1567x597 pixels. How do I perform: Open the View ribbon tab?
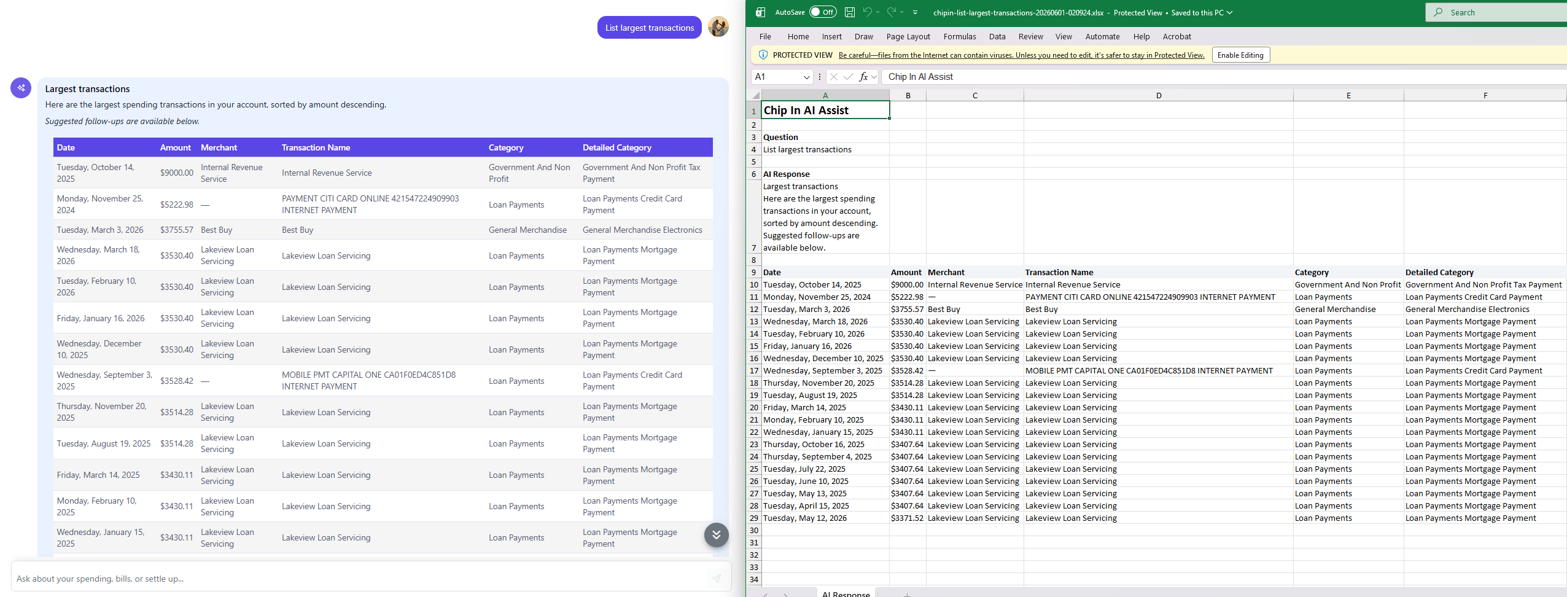tap(1063, 36)
